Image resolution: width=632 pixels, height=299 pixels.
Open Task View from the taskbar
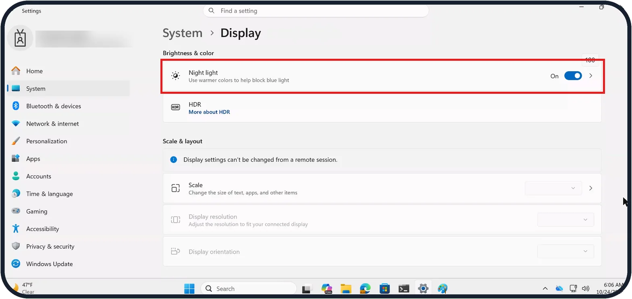307,289
